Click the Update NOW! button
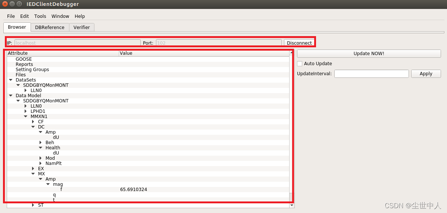447x213 pixels. (x=369, y=54)
